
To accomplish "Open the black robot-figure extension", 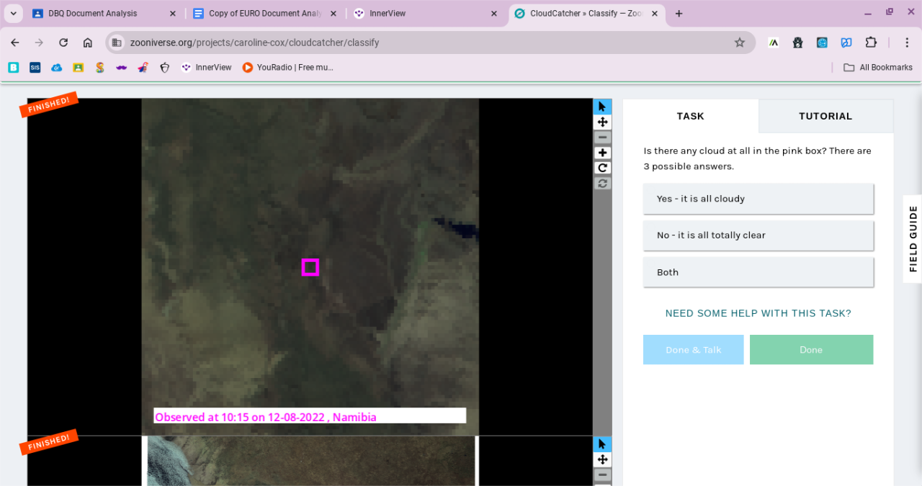I will click(797, 42).
